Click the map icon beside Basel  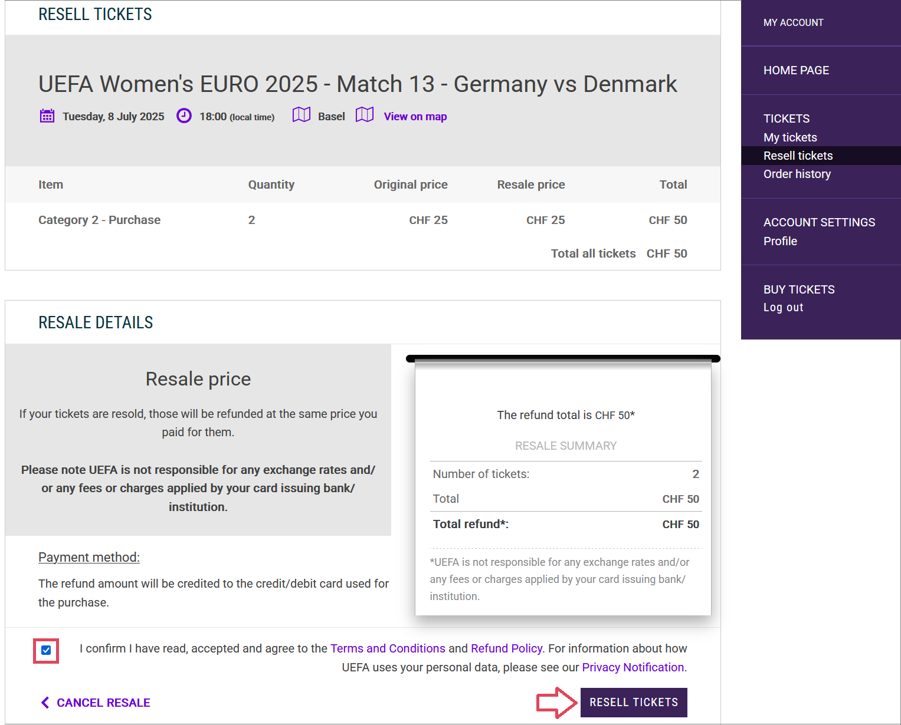pos(302,115)
